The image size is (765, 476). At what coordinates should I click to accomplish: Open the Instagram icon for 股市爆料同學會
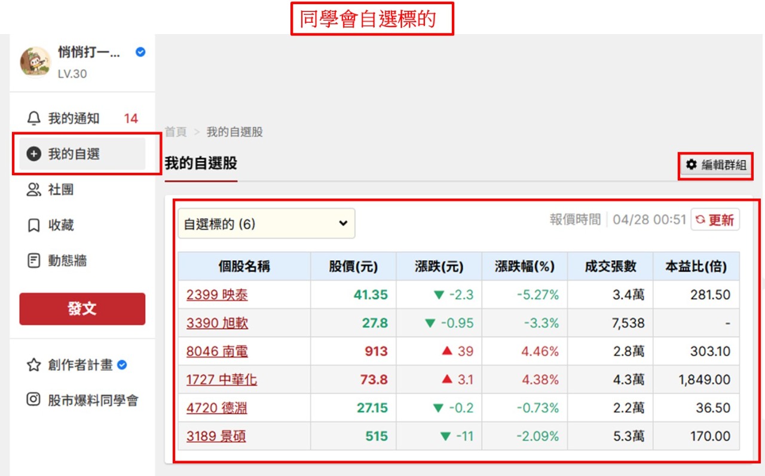(33, 399)
